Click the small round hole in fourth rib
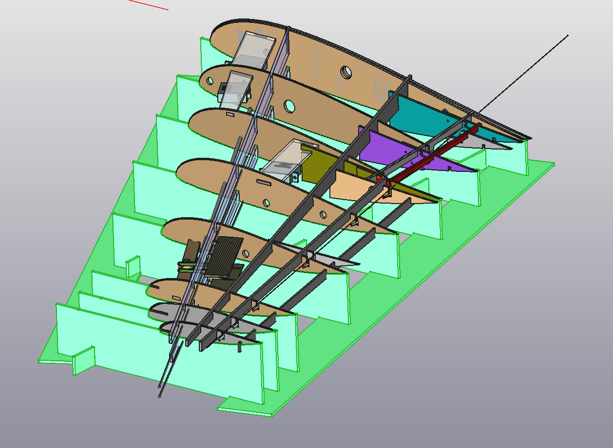 tap(266, 202)
